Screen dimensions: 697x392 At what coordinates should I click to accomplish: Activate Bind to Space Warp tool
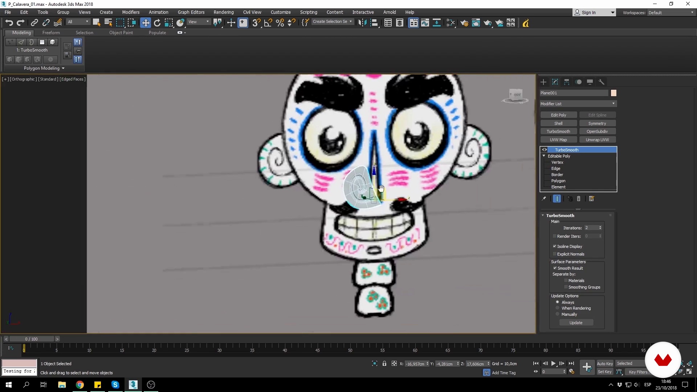tap(58, 23)
